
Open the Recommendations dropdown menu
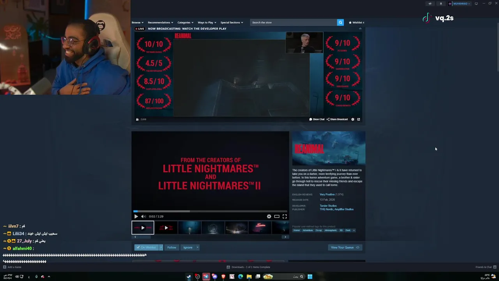tap(160, 22)
